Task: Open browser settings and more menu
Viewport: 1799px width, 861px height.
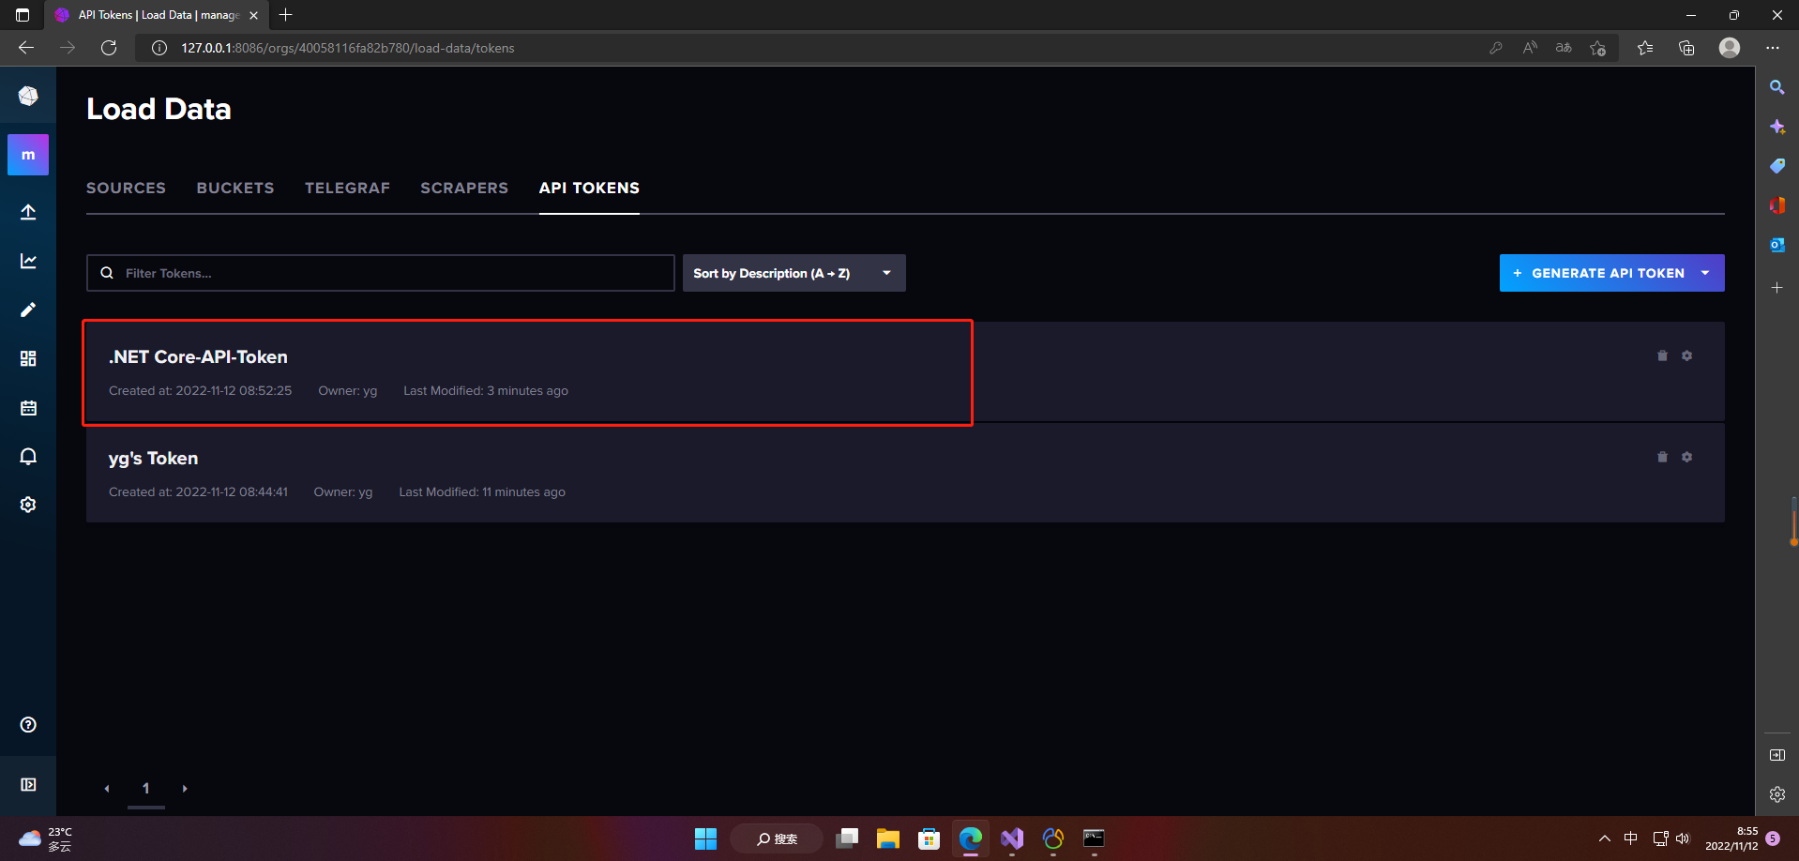Action: [1772, 48]
